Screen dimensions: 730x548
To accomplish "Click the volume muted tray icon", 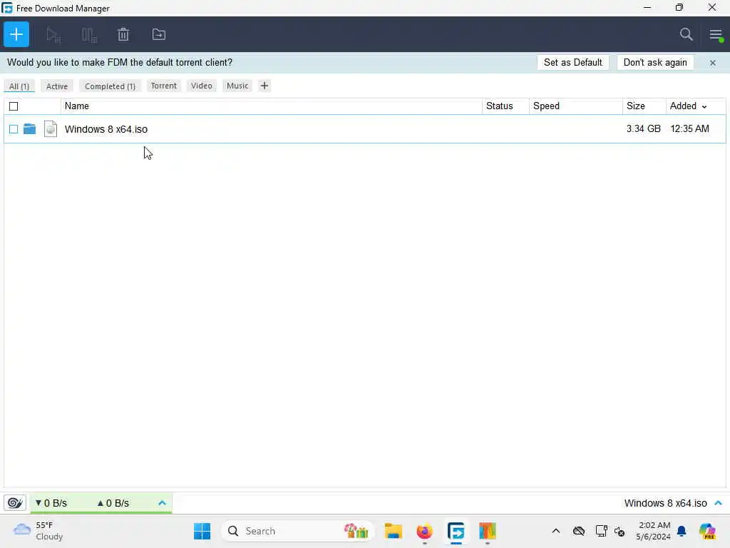I will (x=620, y=531).
